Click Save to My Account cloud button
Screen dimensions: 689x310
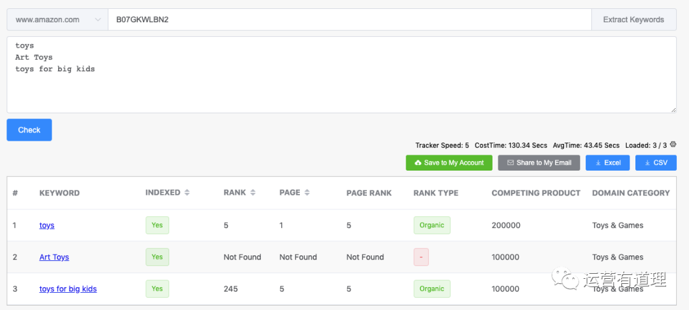pyautogui.click(x=449, y=163)
